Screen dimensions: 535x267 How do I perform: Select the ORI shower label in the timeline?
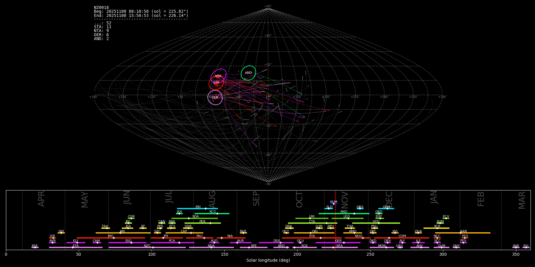pos(315,231)
